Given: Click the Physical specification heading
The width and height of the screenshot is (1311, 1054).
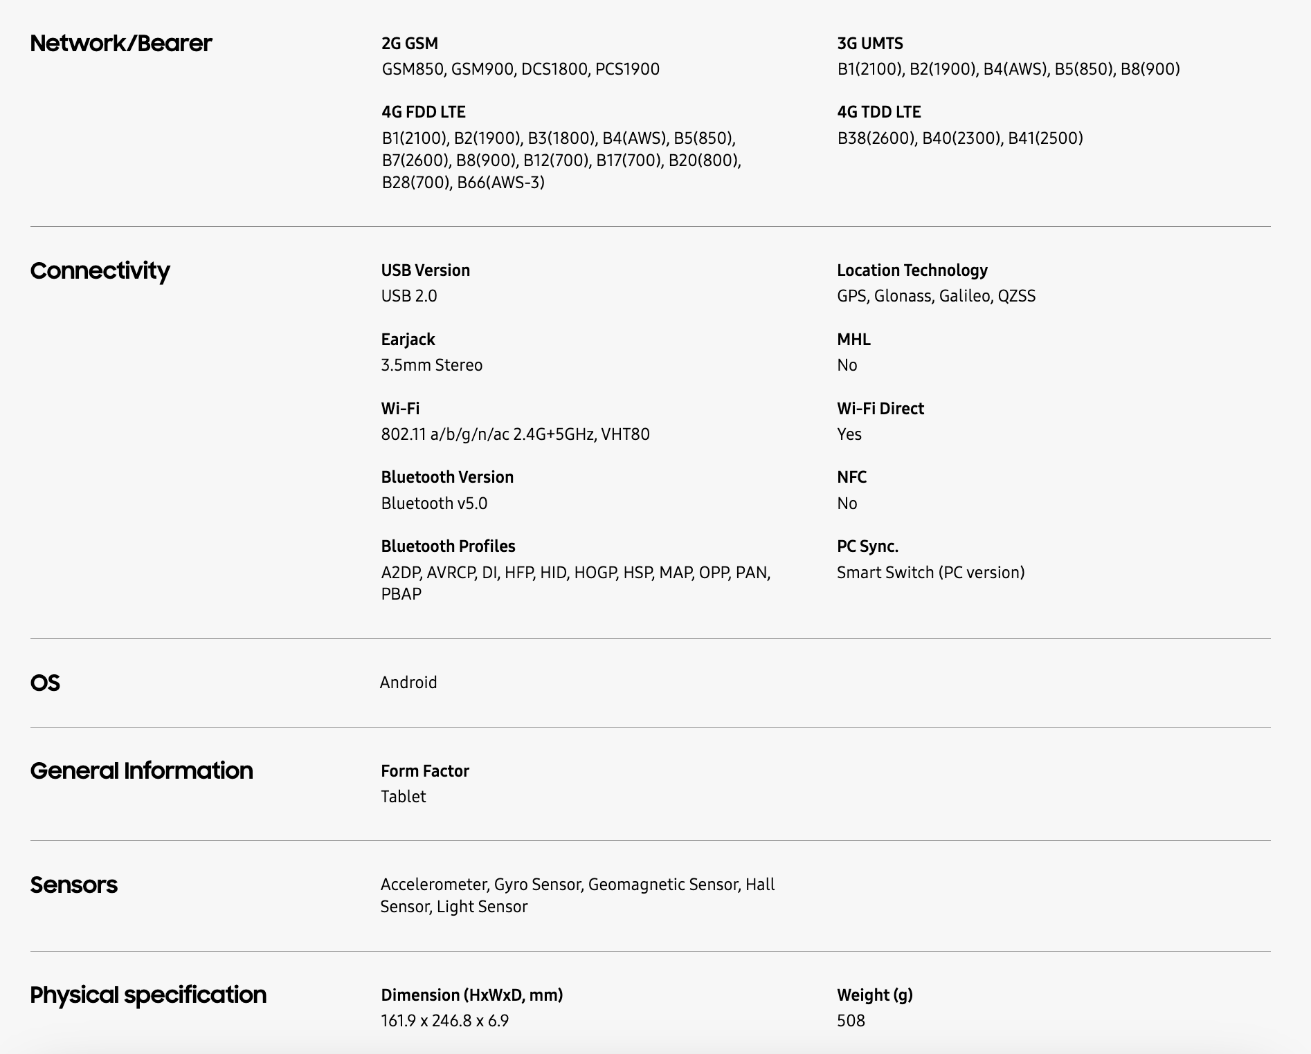Looking at the screenshot, I should 148,995.
